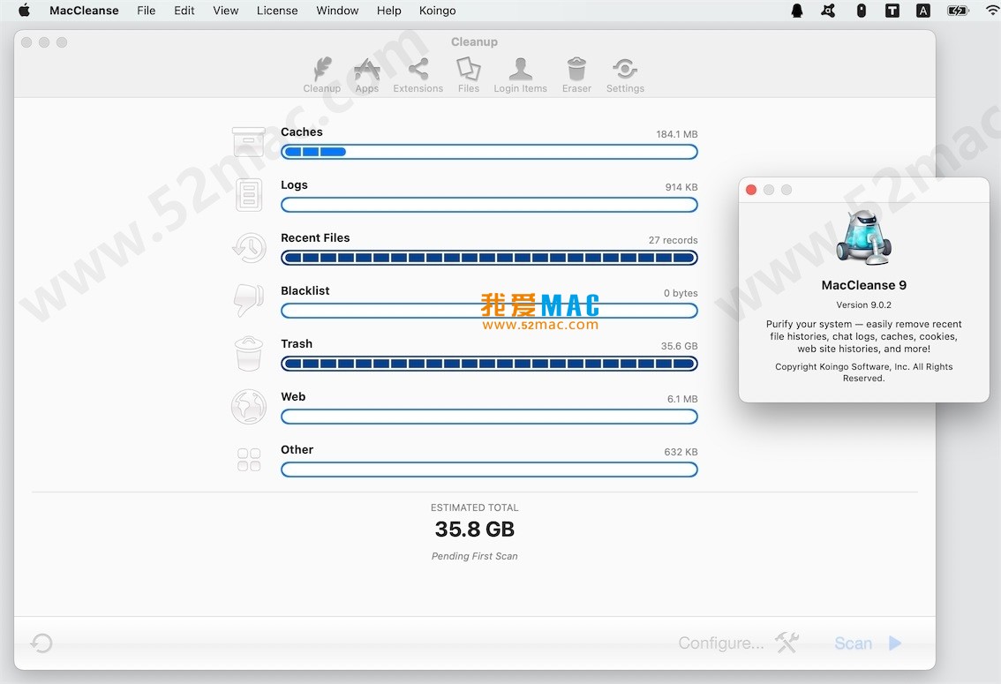Click the mouse-shaped menu bar icon
Image resolution: width=1001 pixels, height=684 pixels.
click(x=862, y=11)
